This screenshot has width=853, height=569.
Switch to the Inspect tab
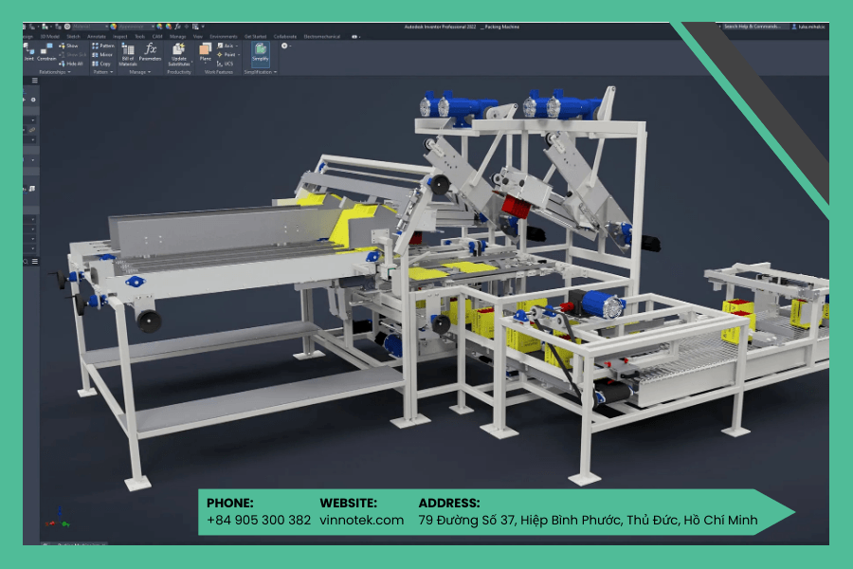(120, 36)
